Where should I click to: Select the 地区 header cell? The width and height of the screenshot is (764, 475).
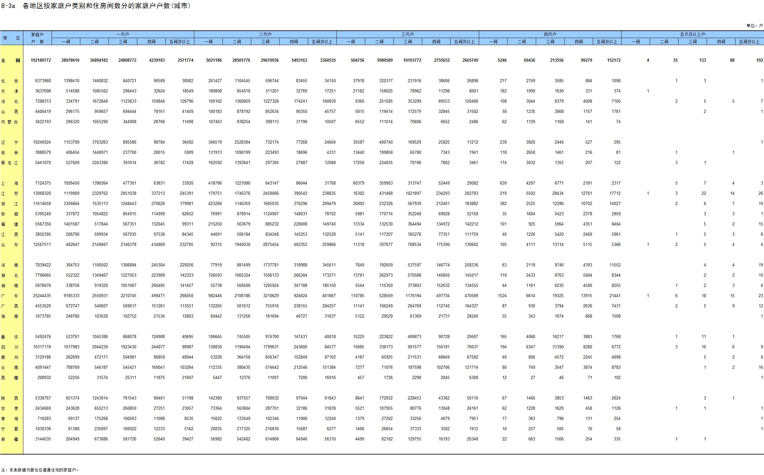click(x=12, y=38)
